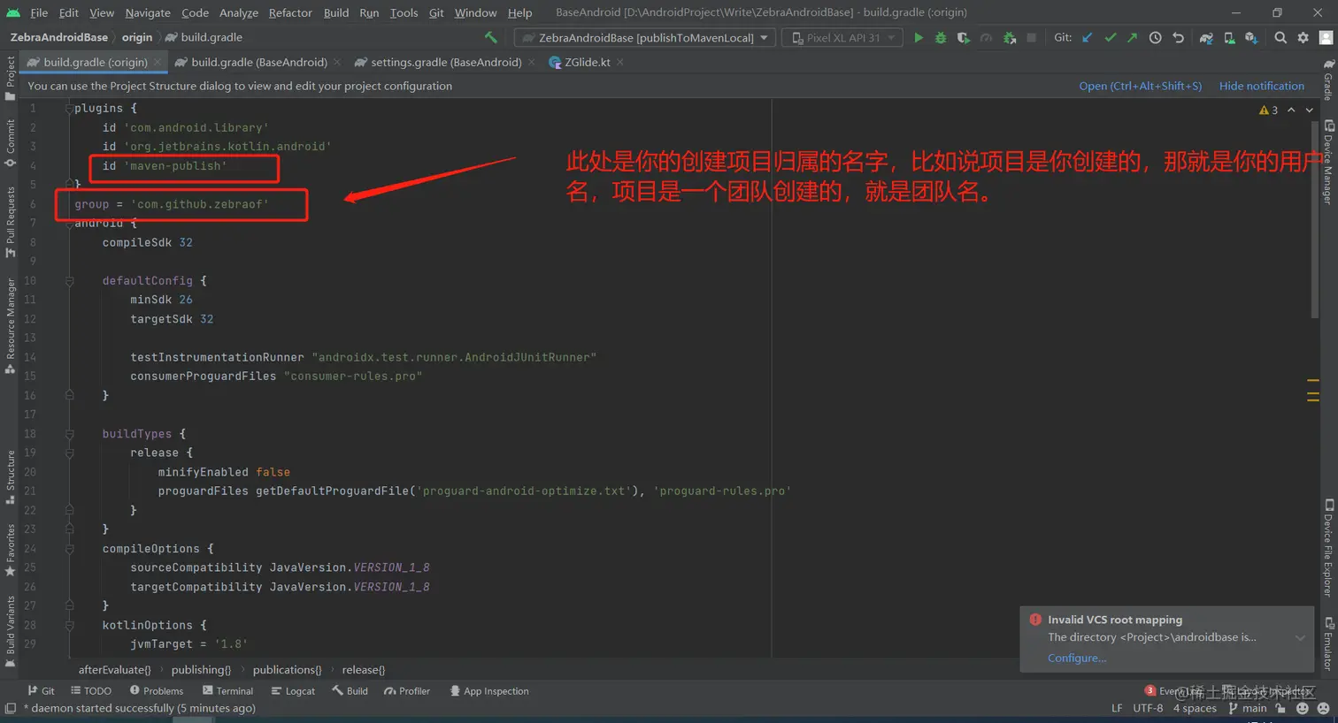This screenshot has height=723, width=1338.
Task: Open the Refactor menu
Action: point(290,12)
